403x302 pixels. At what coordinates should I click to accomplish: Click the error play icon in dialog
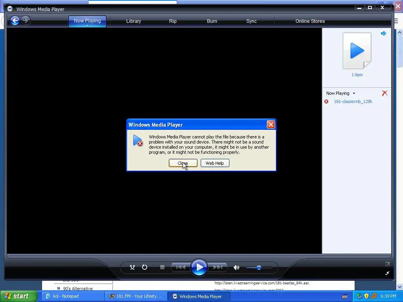(x=138, y=140)
